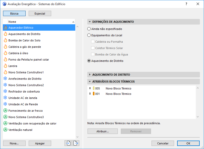This screenshot has height=149, width=204.
Task: Collapse the Definições de Aquecimento section
Action: click(x=90, y=22)
